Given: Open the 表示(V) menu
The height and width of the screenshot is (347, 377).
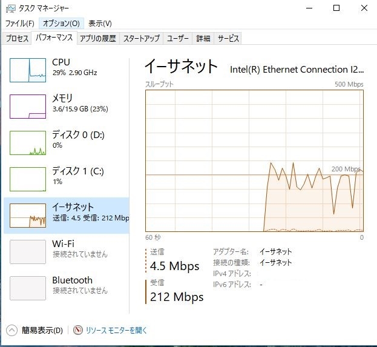Looking at the screenshot, I should click(100, 24).
